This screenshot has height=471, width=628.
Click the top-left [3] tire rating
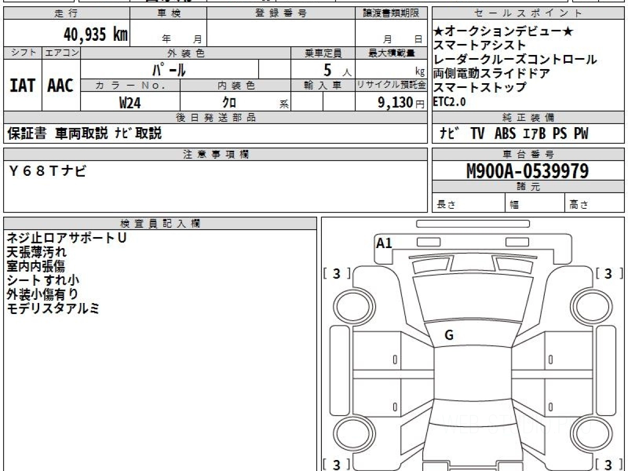337,273
